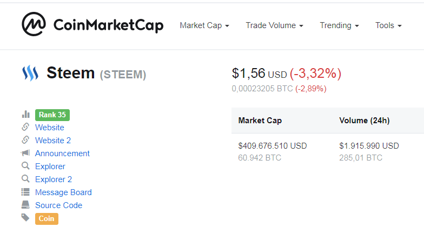Click the CoinMarketCap brand name text
The width and height of the screenshot is (424, 247).
[108, 25]
